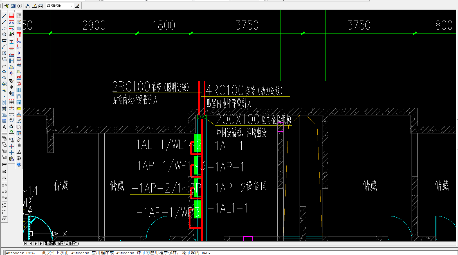
Task: Jump to last layout tab arrow
Action: tap(41, 243)
